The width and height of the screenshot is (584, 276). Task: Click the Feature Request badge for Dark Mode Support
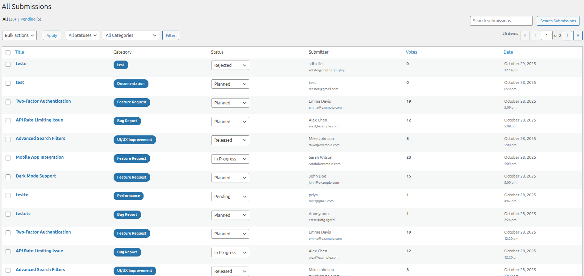(x=131, y=178)
